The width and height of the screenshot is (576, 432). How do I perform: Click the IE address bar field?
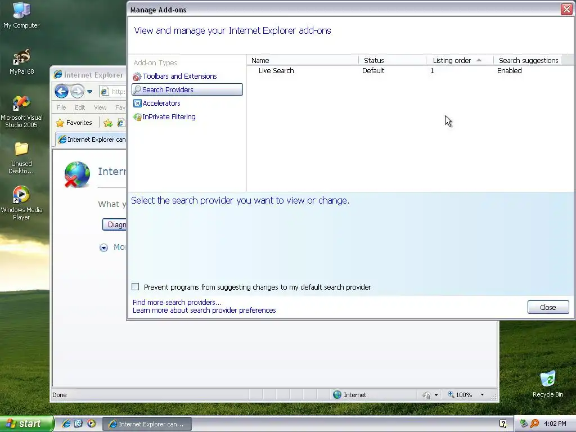pyautogui.click(x=112, y=92)
